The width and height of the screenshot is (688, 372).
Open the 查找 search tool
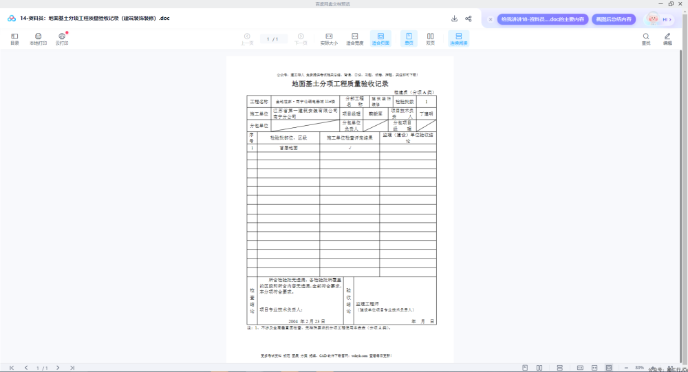pos(646,39)
